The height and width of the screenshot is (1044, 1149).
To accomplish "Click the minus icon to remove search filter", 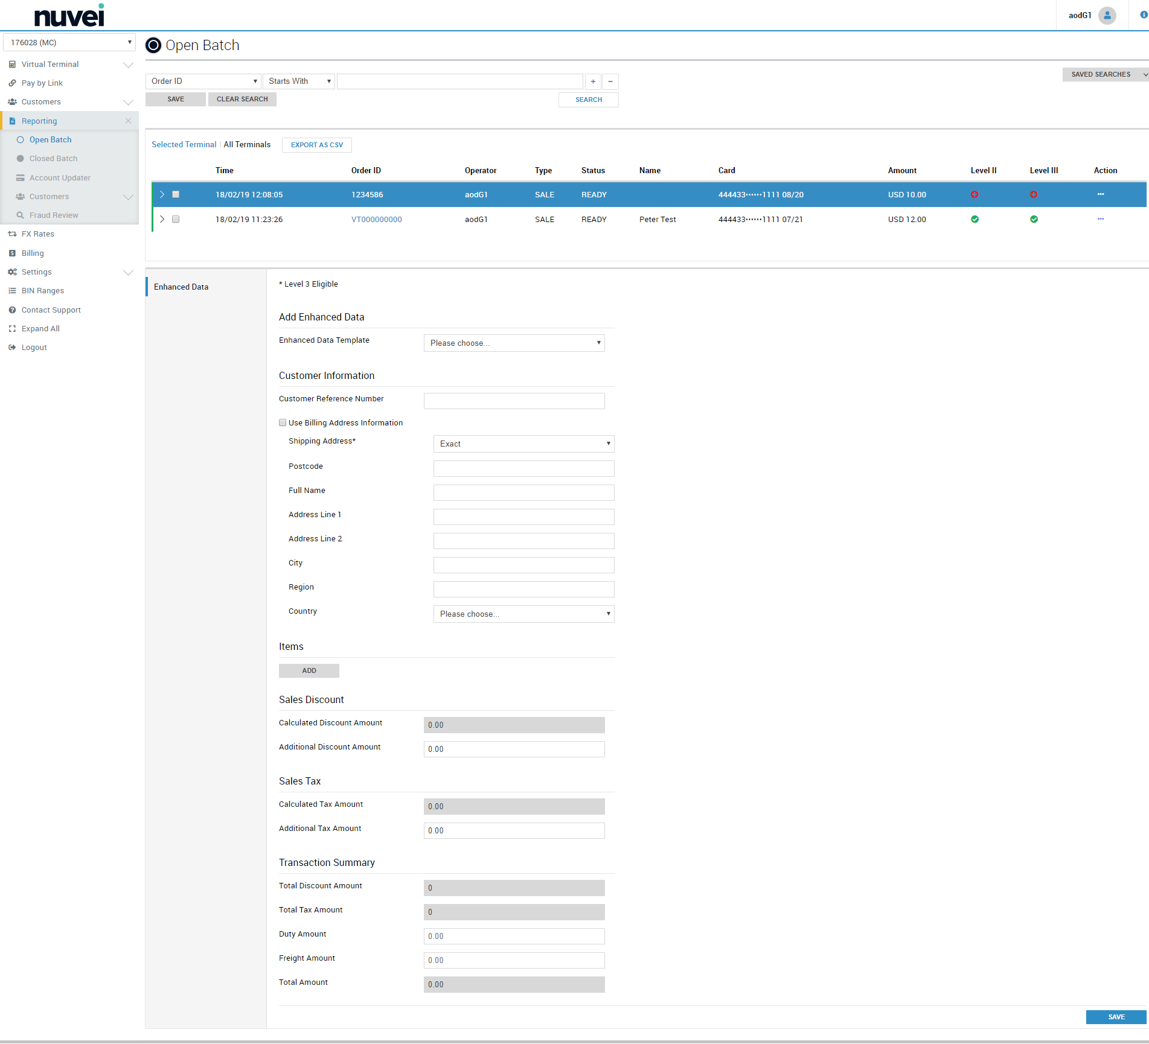I will point(610,81).
